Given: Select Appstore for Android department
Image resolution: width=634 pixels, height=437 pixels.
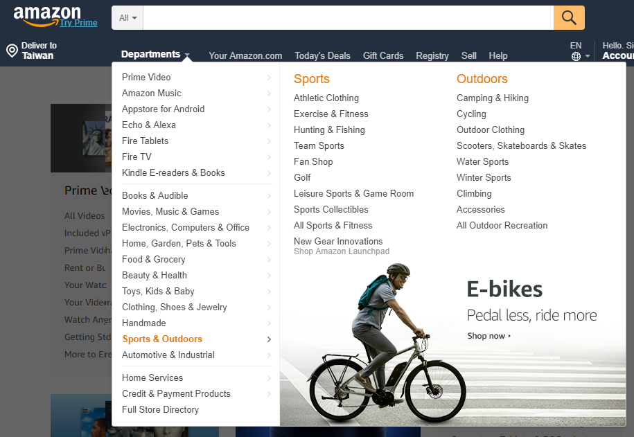Looking at the screenshot, I should point(163,109).
